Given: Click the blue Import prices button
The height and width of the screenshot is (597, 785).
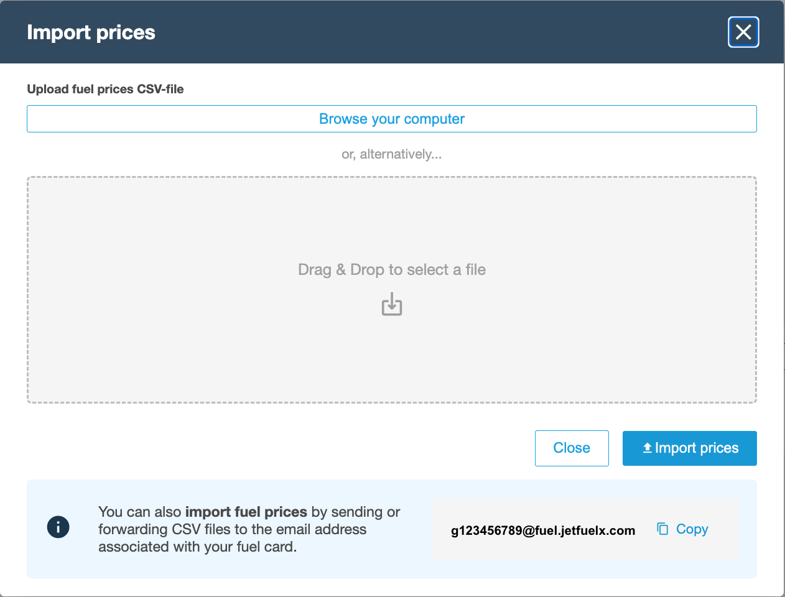Looking at the screenshot, I should [x=690, y=448].
